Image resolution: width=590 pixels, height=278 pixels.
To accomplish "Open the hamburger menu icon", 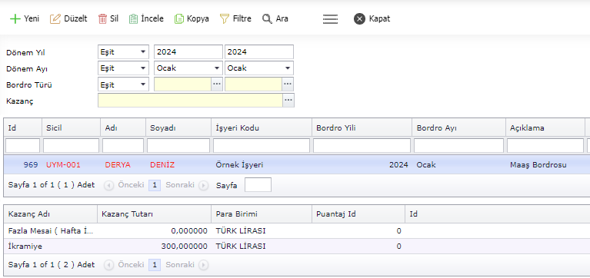I will click(330, 18).
